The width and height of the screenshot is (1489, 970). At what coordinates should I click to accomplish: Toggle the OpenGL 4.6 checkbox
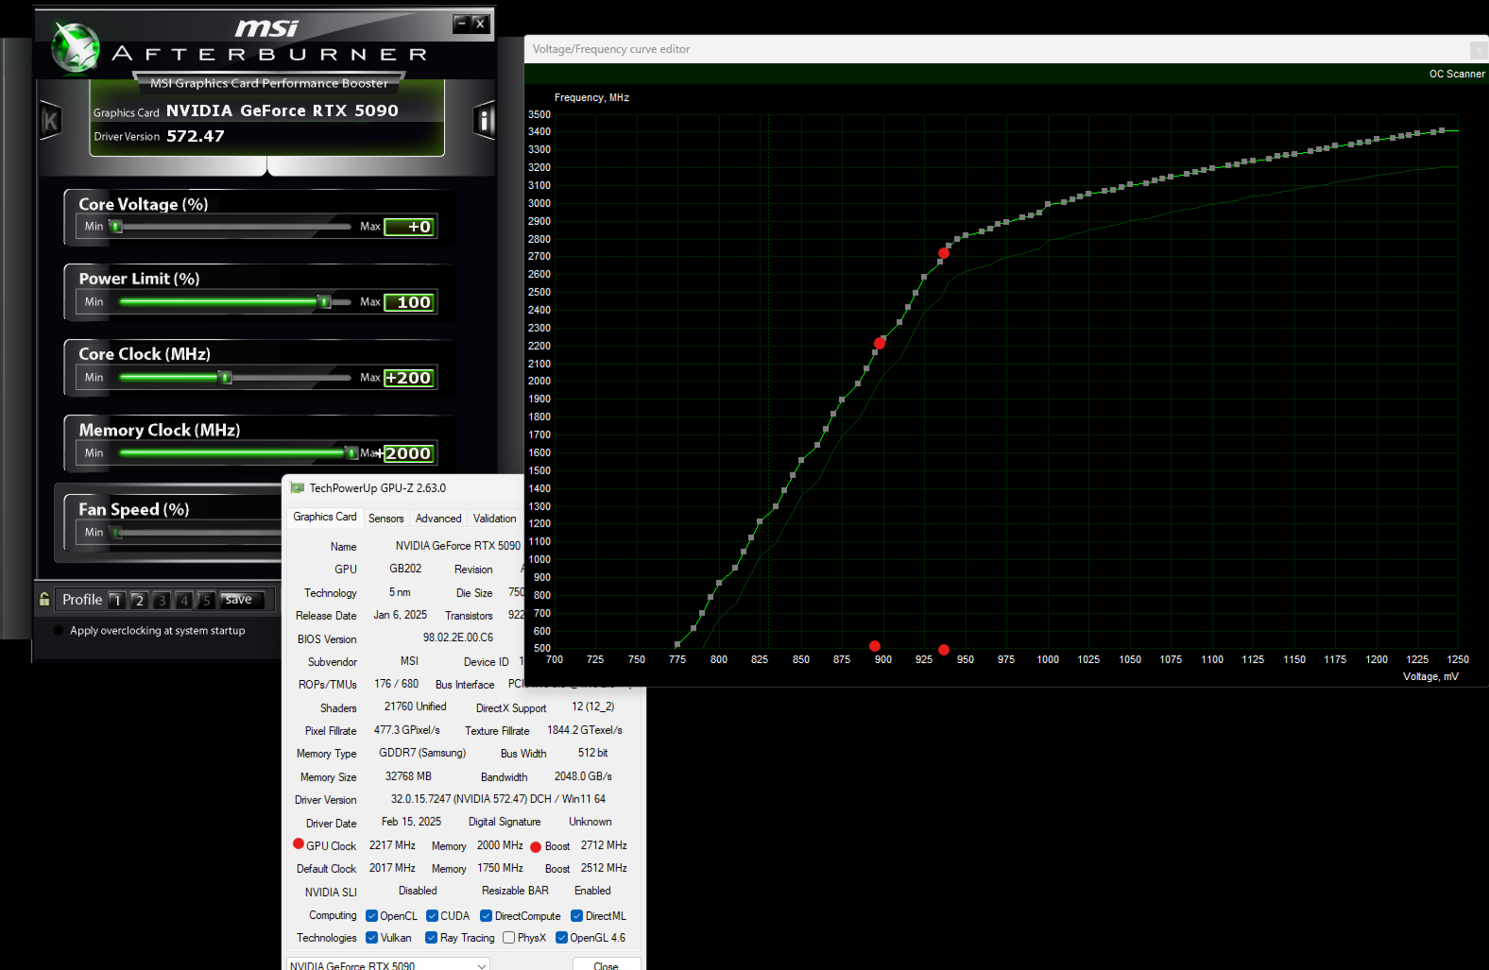coord(561,937)
